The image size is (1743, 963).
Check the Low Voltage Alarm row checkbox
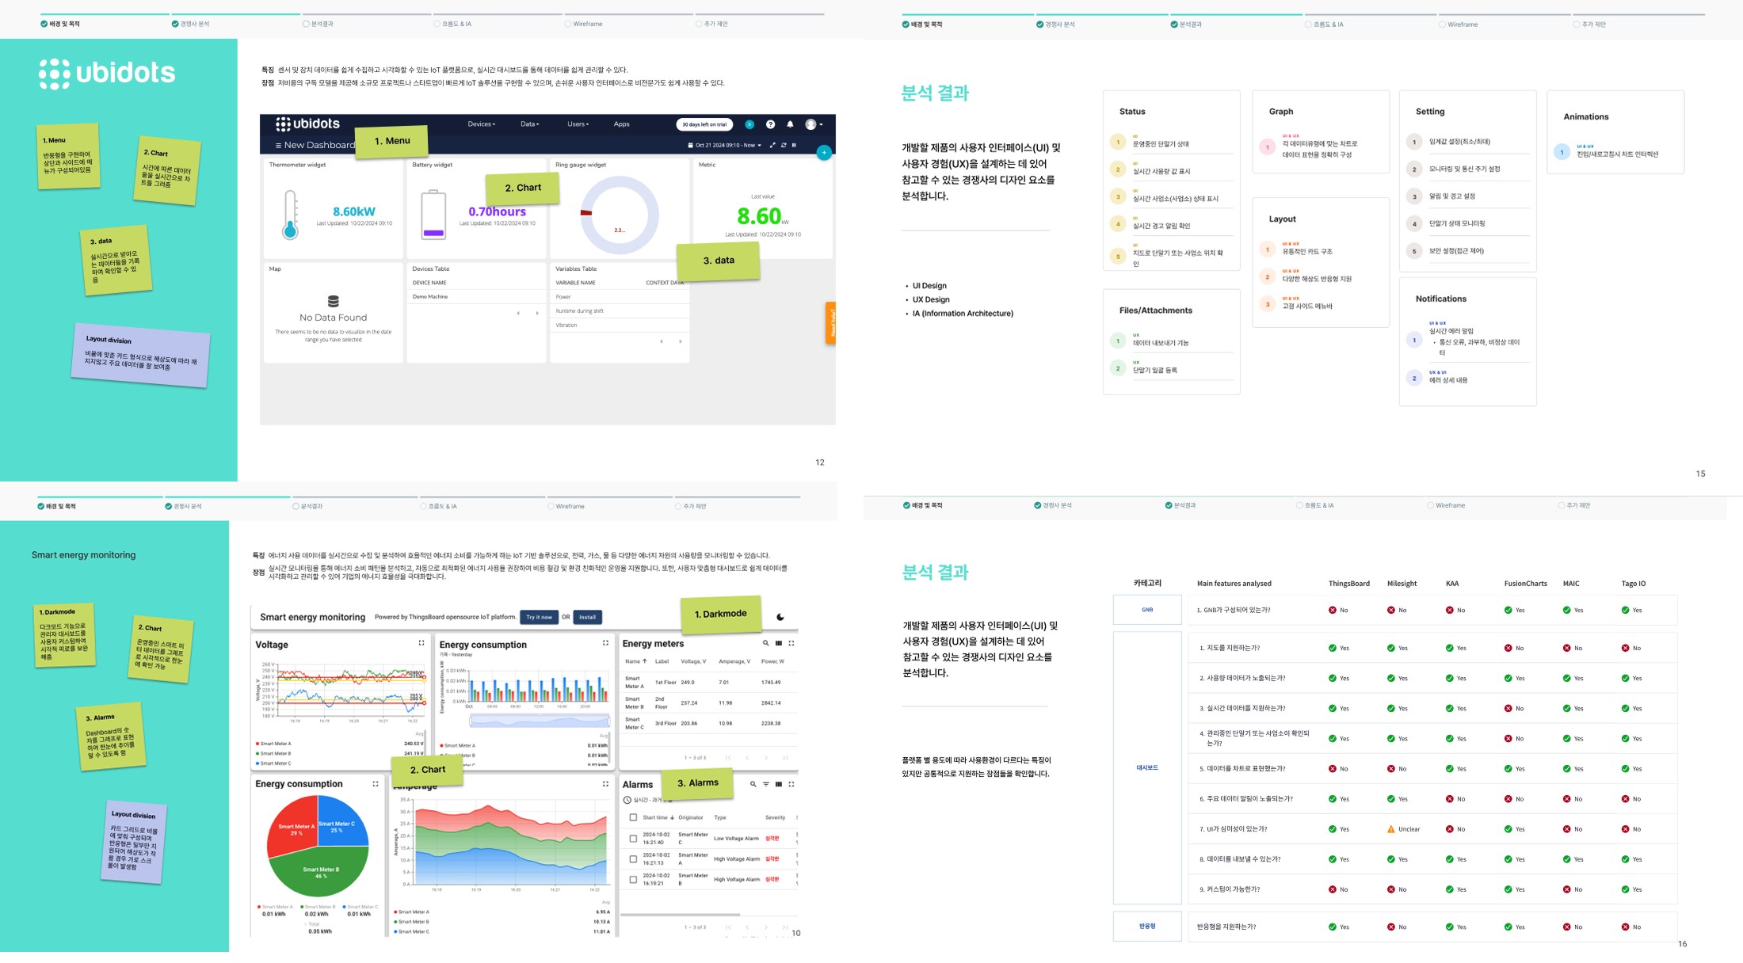[x=633, y=838]
